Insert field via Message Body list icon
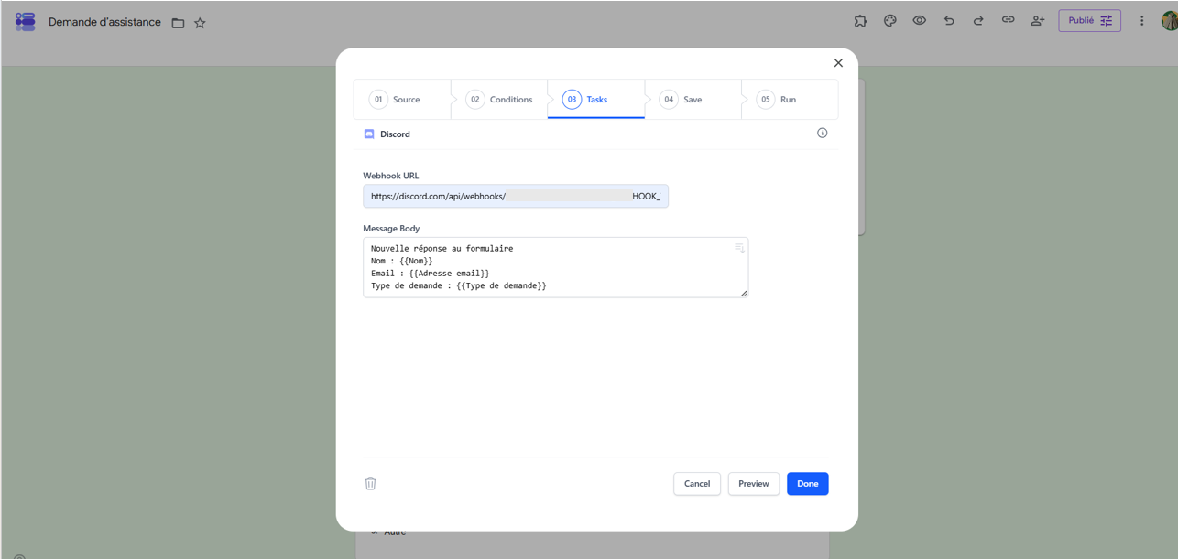The height and width of the screenshot is (559, 1178). click(x=739, y=248)
